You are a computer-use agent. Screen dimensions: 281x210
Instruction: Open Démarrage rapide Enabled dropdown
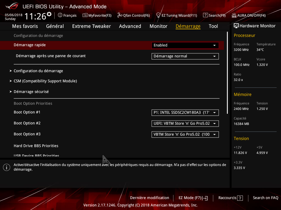(185, 45)
